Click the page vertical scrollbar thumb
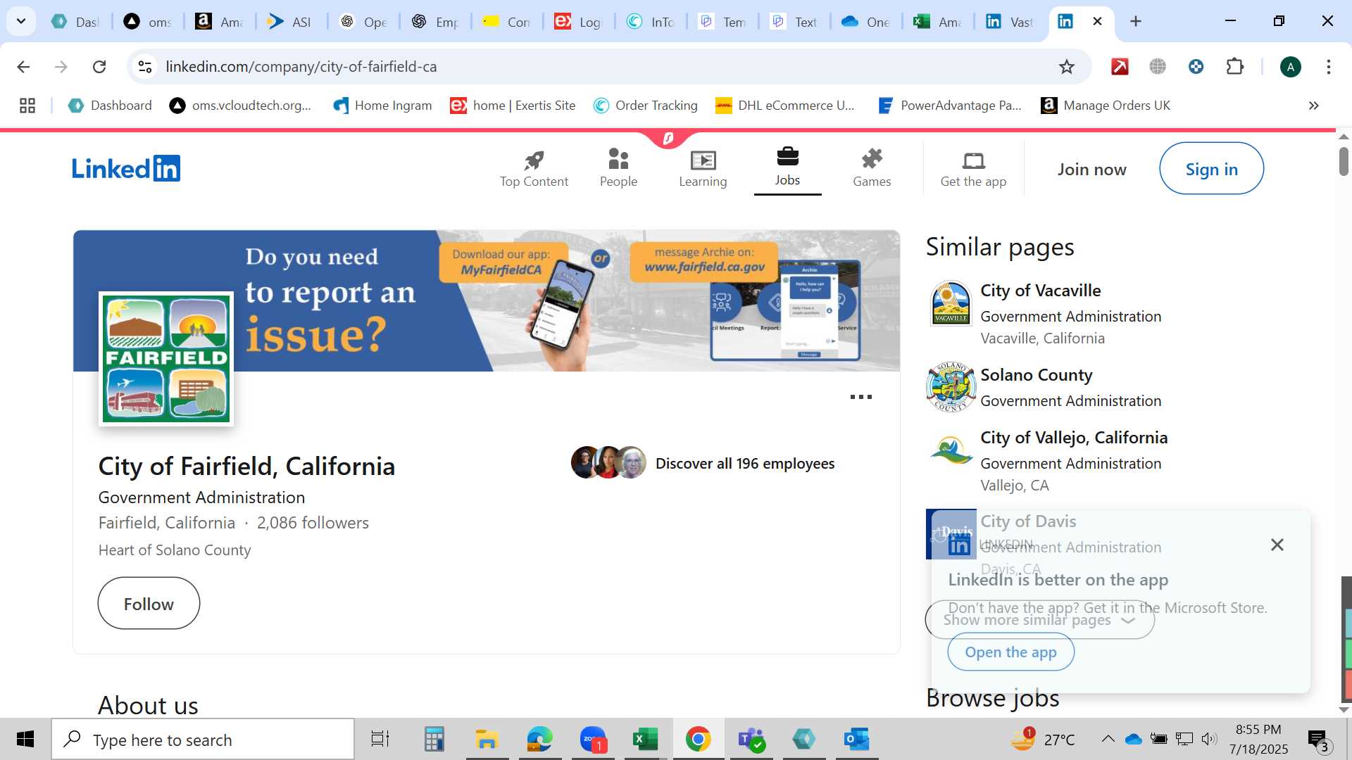The width and height of the screenshot is (1352, 760). tap(1344, 162)
